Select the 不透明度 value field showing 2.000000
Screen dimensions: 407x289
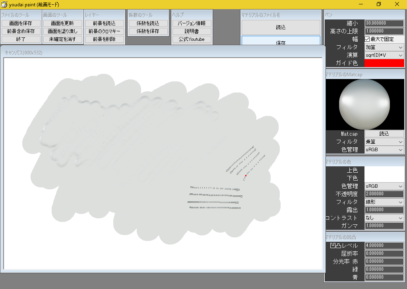[384, 194]
